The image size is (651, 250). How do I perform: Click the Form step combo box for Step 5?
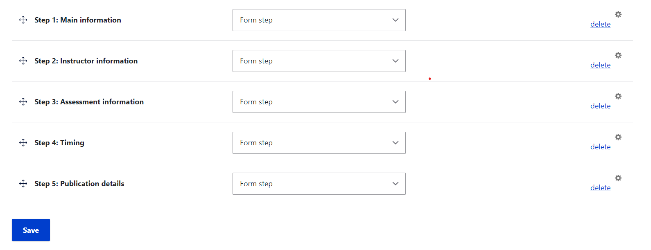319,183
